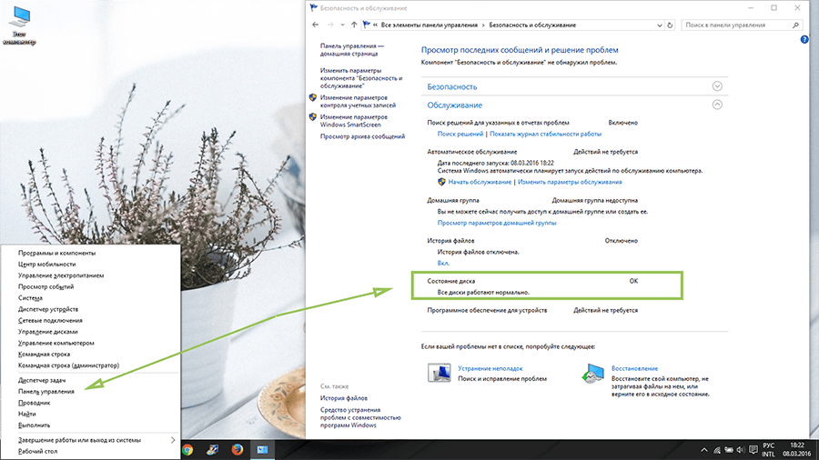Select 'Центр мобильности' in menu
Image resolution: width=819 pixels, height=460 pixels.
[x=91, y=265]
